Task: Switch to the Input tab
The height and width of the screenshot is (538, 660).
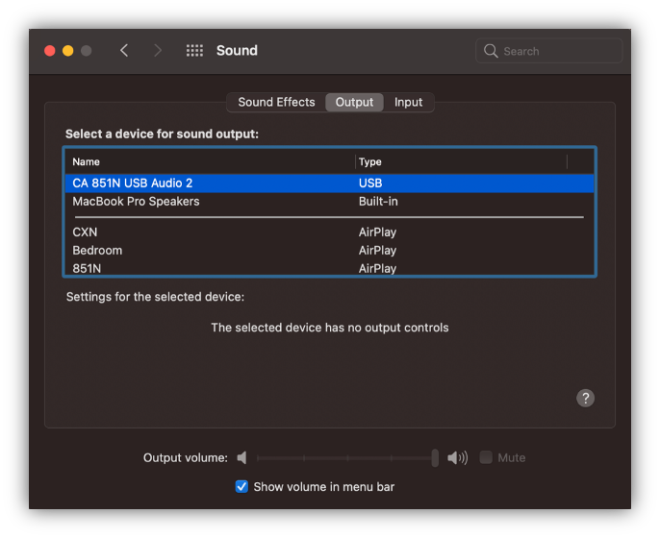Action: [408, 102]
